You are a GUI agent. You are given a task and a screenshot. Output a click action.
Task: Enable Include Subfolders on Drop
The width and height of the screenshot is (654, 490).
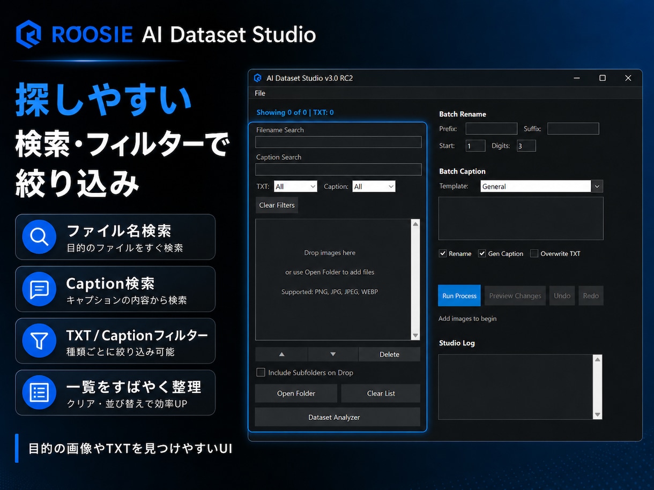(261, 372)
